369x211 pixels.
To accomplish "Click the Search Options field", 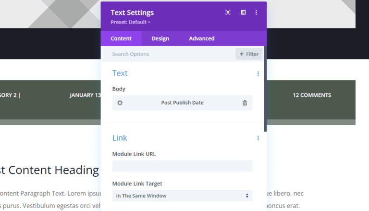I will [x=168, y=54].
